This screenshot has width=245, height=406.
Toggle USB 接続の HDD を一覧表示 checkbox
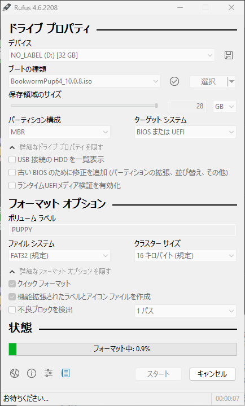(12, 160)
